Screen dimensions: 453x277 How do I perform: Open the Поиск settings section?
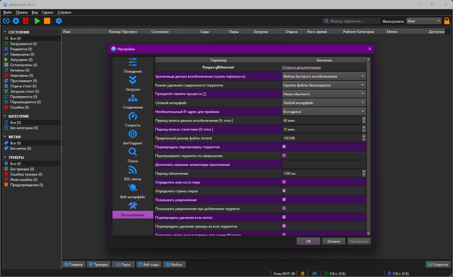133,156
